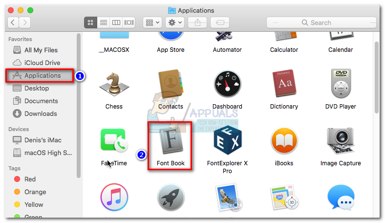Open the Launchpad rocket icon
This screenshot has height=223, width=385.
(171, 197)
